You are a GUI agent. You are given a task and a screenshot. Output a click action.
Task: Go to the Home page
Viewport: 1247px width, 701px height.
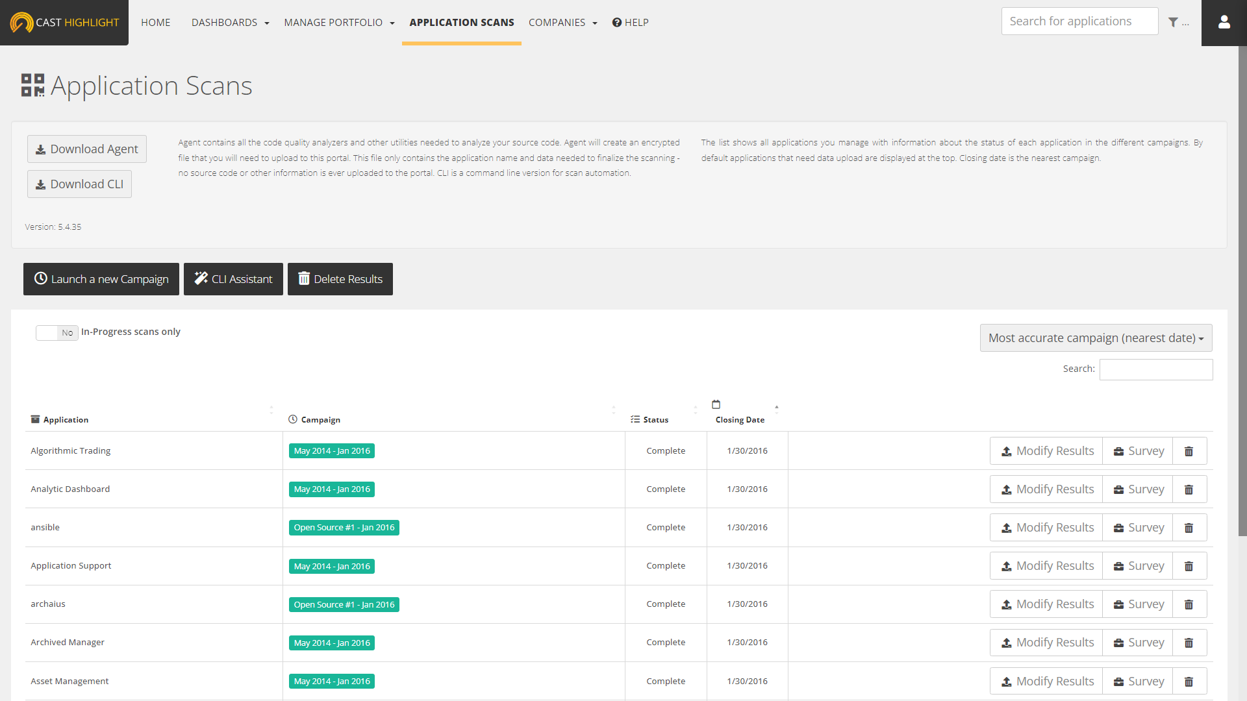point(156,23)
